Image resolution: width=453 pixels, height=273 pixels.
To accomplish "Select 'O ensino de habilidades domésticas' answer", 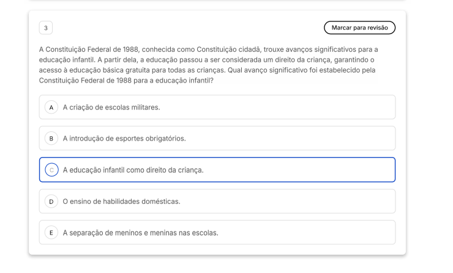I will [x=121, y=202].
